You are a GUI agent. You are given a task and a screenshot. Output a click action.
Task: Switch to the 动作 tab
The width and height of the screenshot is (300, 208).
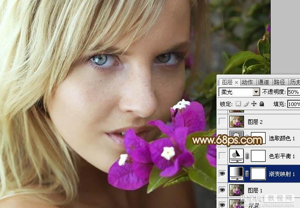click(247, 82)
